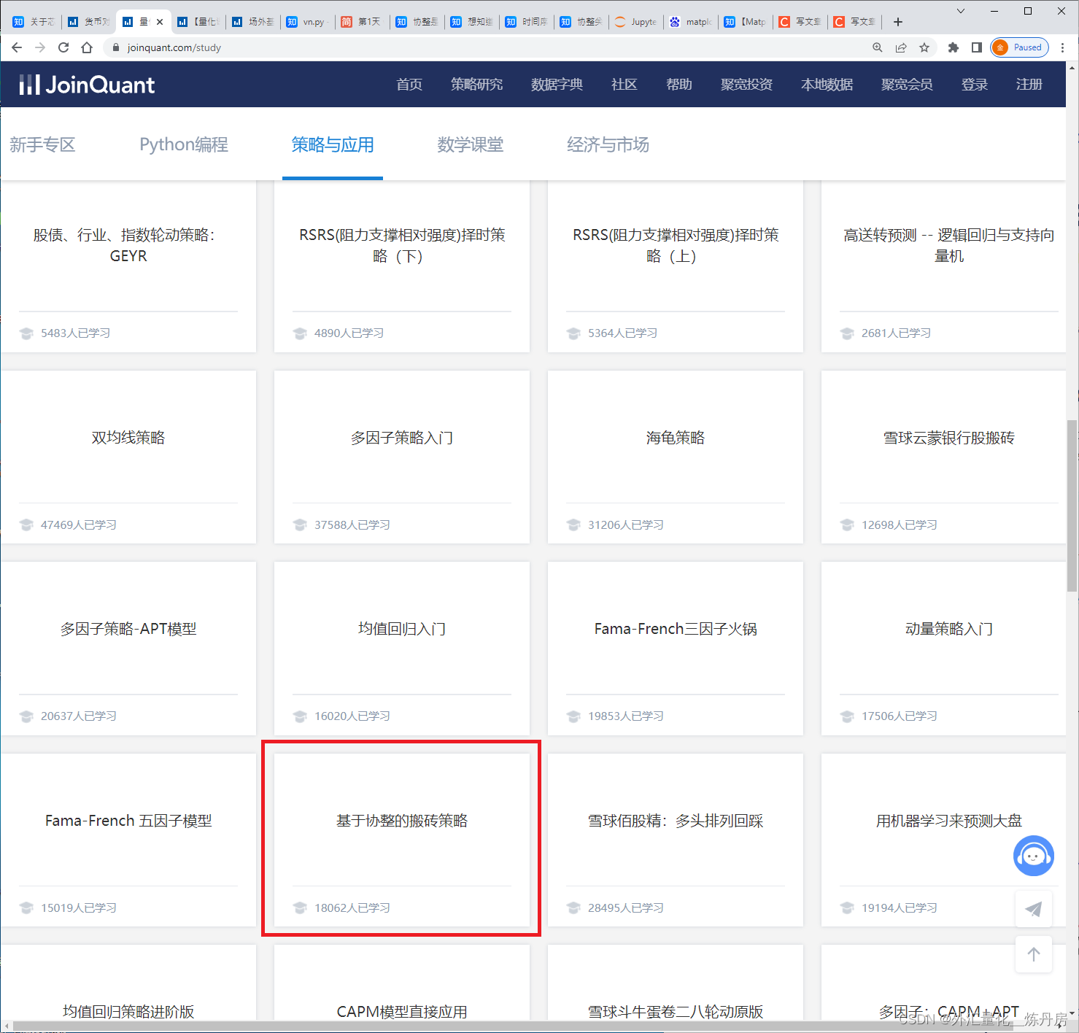Open the 多因子策略-APT模型 course card
Image resolution: width=1079 pixels, height=1033 pixels.
[x=128, y=648]
